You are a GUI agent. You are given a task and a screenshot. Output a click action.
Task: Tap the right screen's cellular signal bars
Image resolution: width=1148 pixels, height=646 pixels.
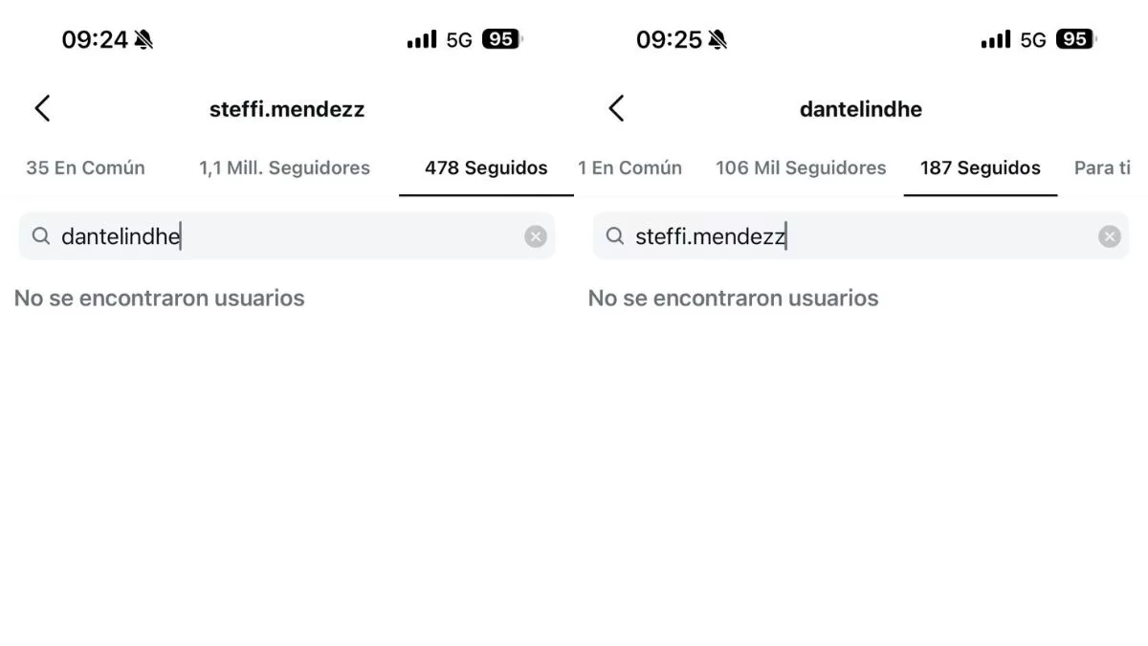[995, 40]
